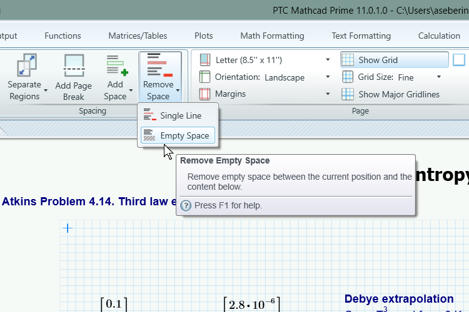Image resolution: width=469 pixels, height=312 pixels.
Task: Click the Orientation icon in Page group
Action: coord(205,77)
